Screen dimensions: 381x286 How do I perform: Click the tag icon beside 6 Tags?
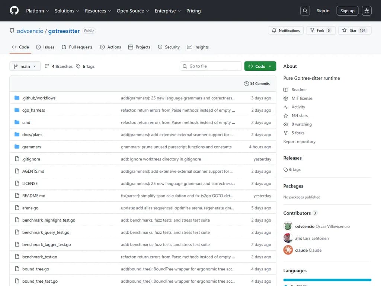point(78,66)
